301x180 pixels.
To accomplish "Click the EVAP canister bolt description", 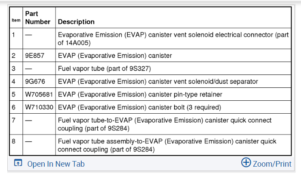I will click(x=139, y=107).
